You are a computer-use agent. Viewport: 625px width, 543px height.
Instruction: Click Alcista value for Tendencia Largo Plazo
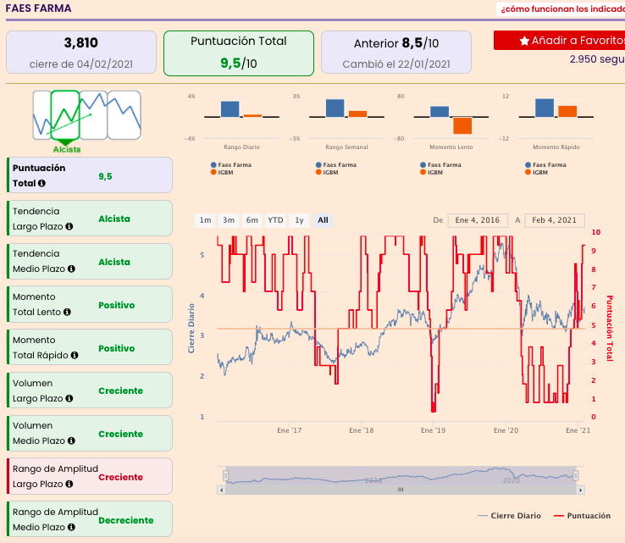pos(114,219)
